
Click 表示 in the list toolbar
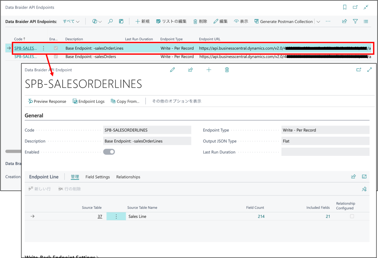pos(241,21)
